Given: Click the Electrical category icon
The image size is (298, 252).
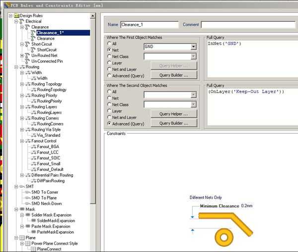Looking at the screenshot, I should tap(22, 21).
